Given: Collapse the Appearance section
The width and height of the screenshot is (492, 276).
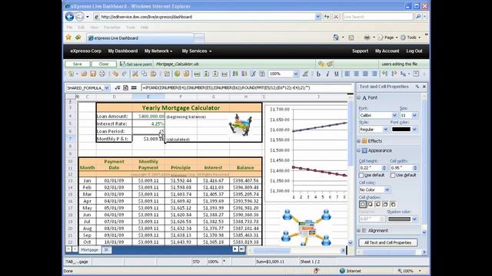Looking at the screenshot, I should tap(359, 150).
